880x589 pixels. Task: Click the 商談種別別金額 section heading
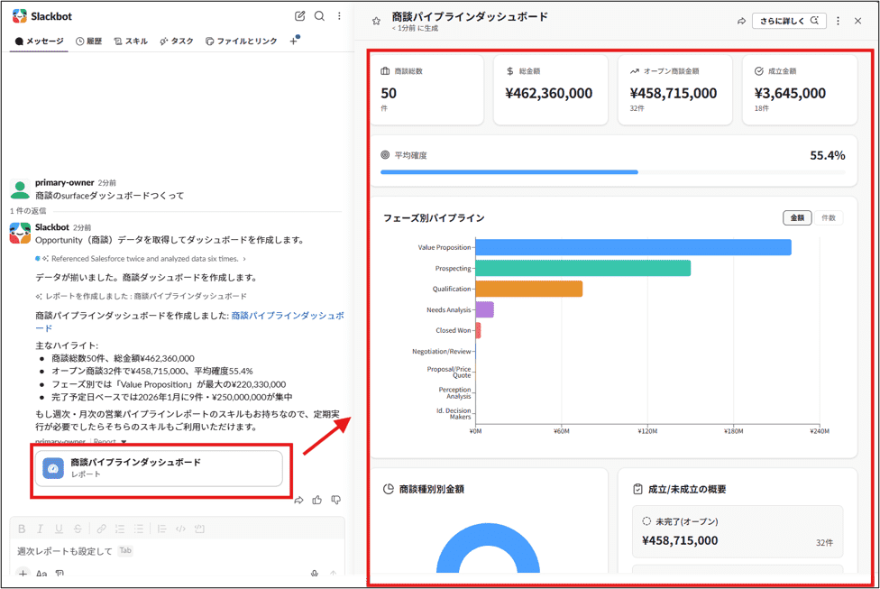click(432, 489)
